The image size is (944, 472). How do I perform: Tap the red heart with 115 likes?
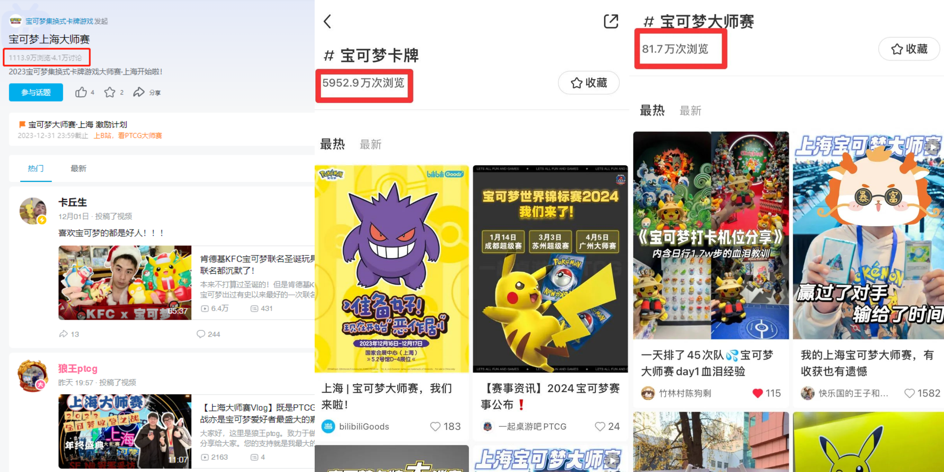(758, 393)
